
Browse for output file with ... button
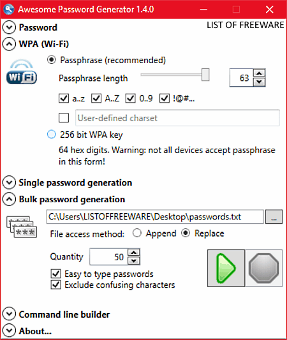274,217
